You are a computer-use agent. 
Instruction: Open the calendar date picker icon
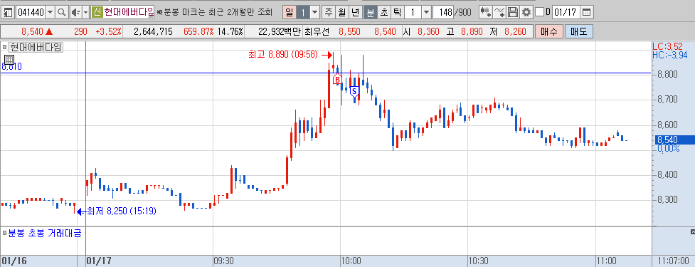586,12
